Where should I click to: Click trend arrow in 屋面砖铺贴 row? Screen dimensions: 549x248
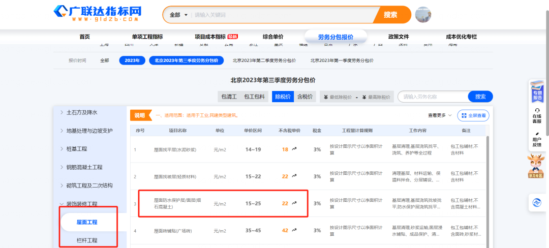pyautogui.click(x=294, y=230)
